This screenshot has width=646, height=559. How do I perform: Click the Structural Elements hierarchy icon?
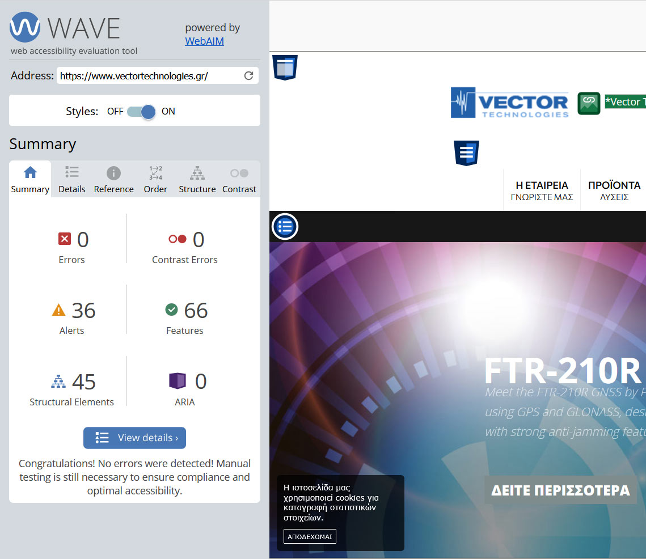pyautogui.click(x=58, y=382)
